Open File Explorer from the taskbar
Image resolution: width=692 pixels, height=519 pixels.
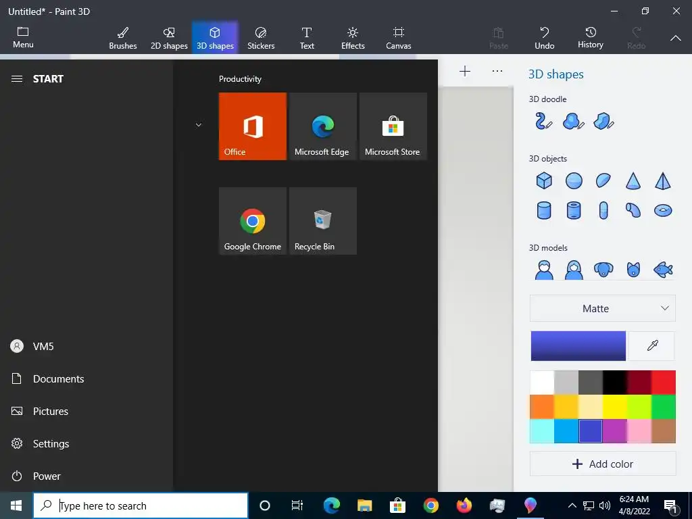(x=364, y=505)
